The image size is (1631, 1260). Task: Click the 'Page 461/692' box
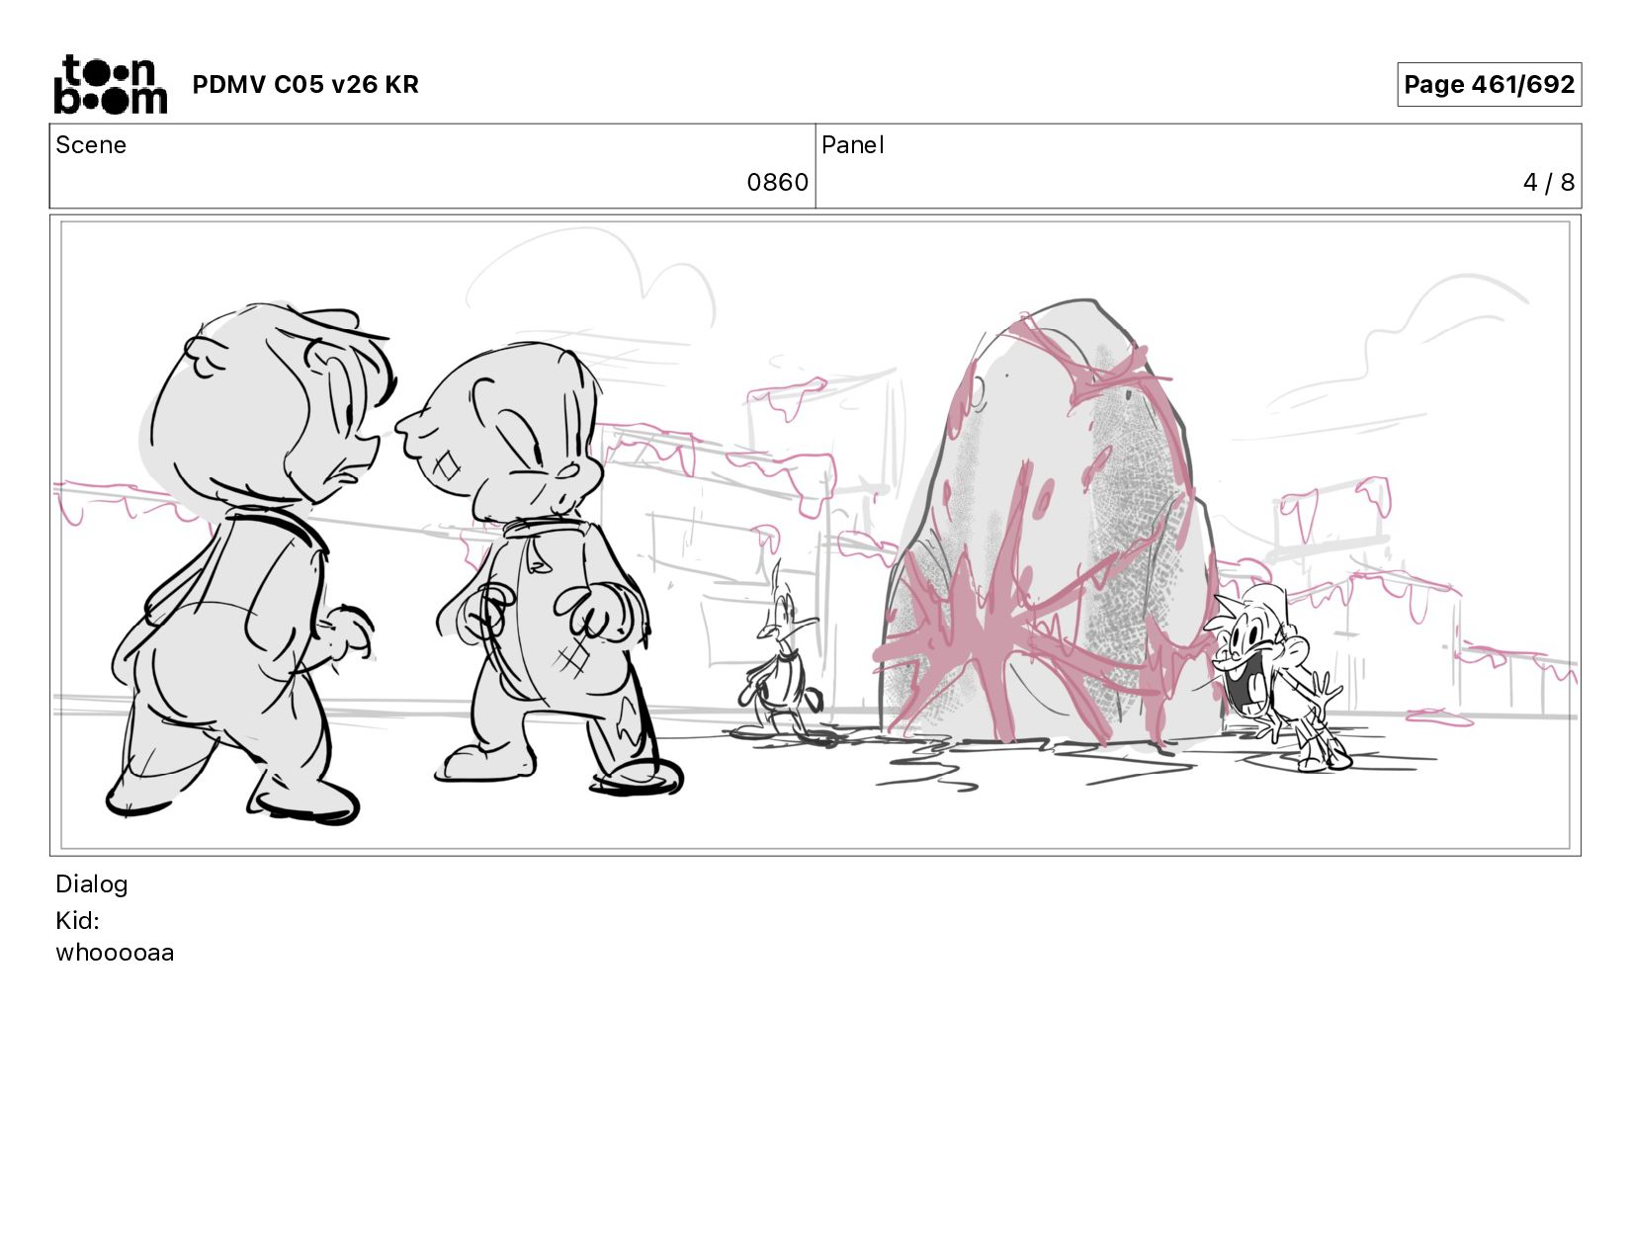(1489, 84)
